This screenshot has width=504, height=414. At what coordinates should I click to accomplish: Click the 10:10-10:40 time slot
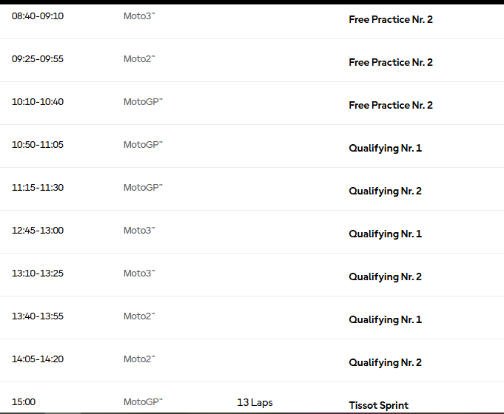coord(38,101)
